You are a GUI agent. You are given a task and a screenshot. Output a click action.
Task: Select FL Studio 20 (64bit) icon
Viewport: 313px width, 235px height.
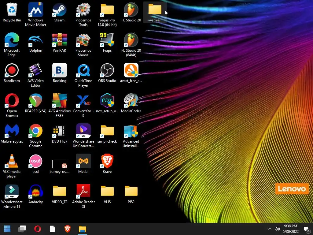131,45
